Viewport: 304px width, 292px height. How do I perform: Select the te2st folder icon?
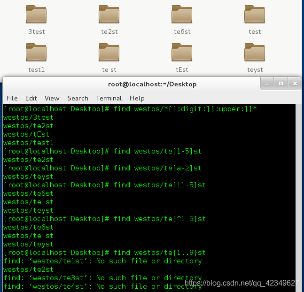click(x=109, y=14)
